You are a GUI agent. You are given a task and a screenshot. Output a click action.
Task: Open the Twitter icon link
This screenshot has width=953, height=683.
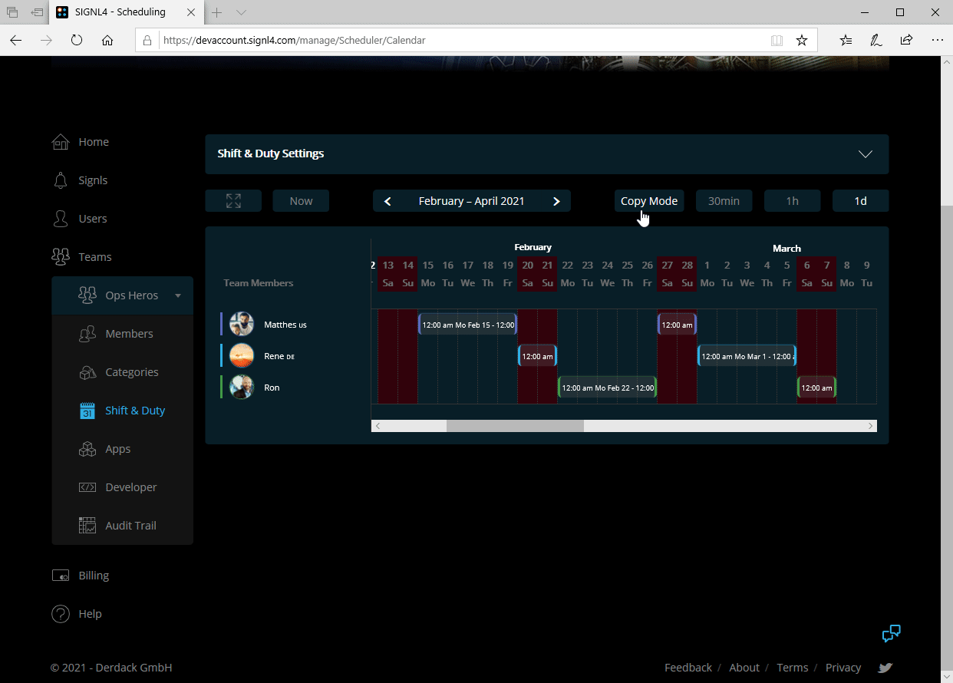(885, 668)
